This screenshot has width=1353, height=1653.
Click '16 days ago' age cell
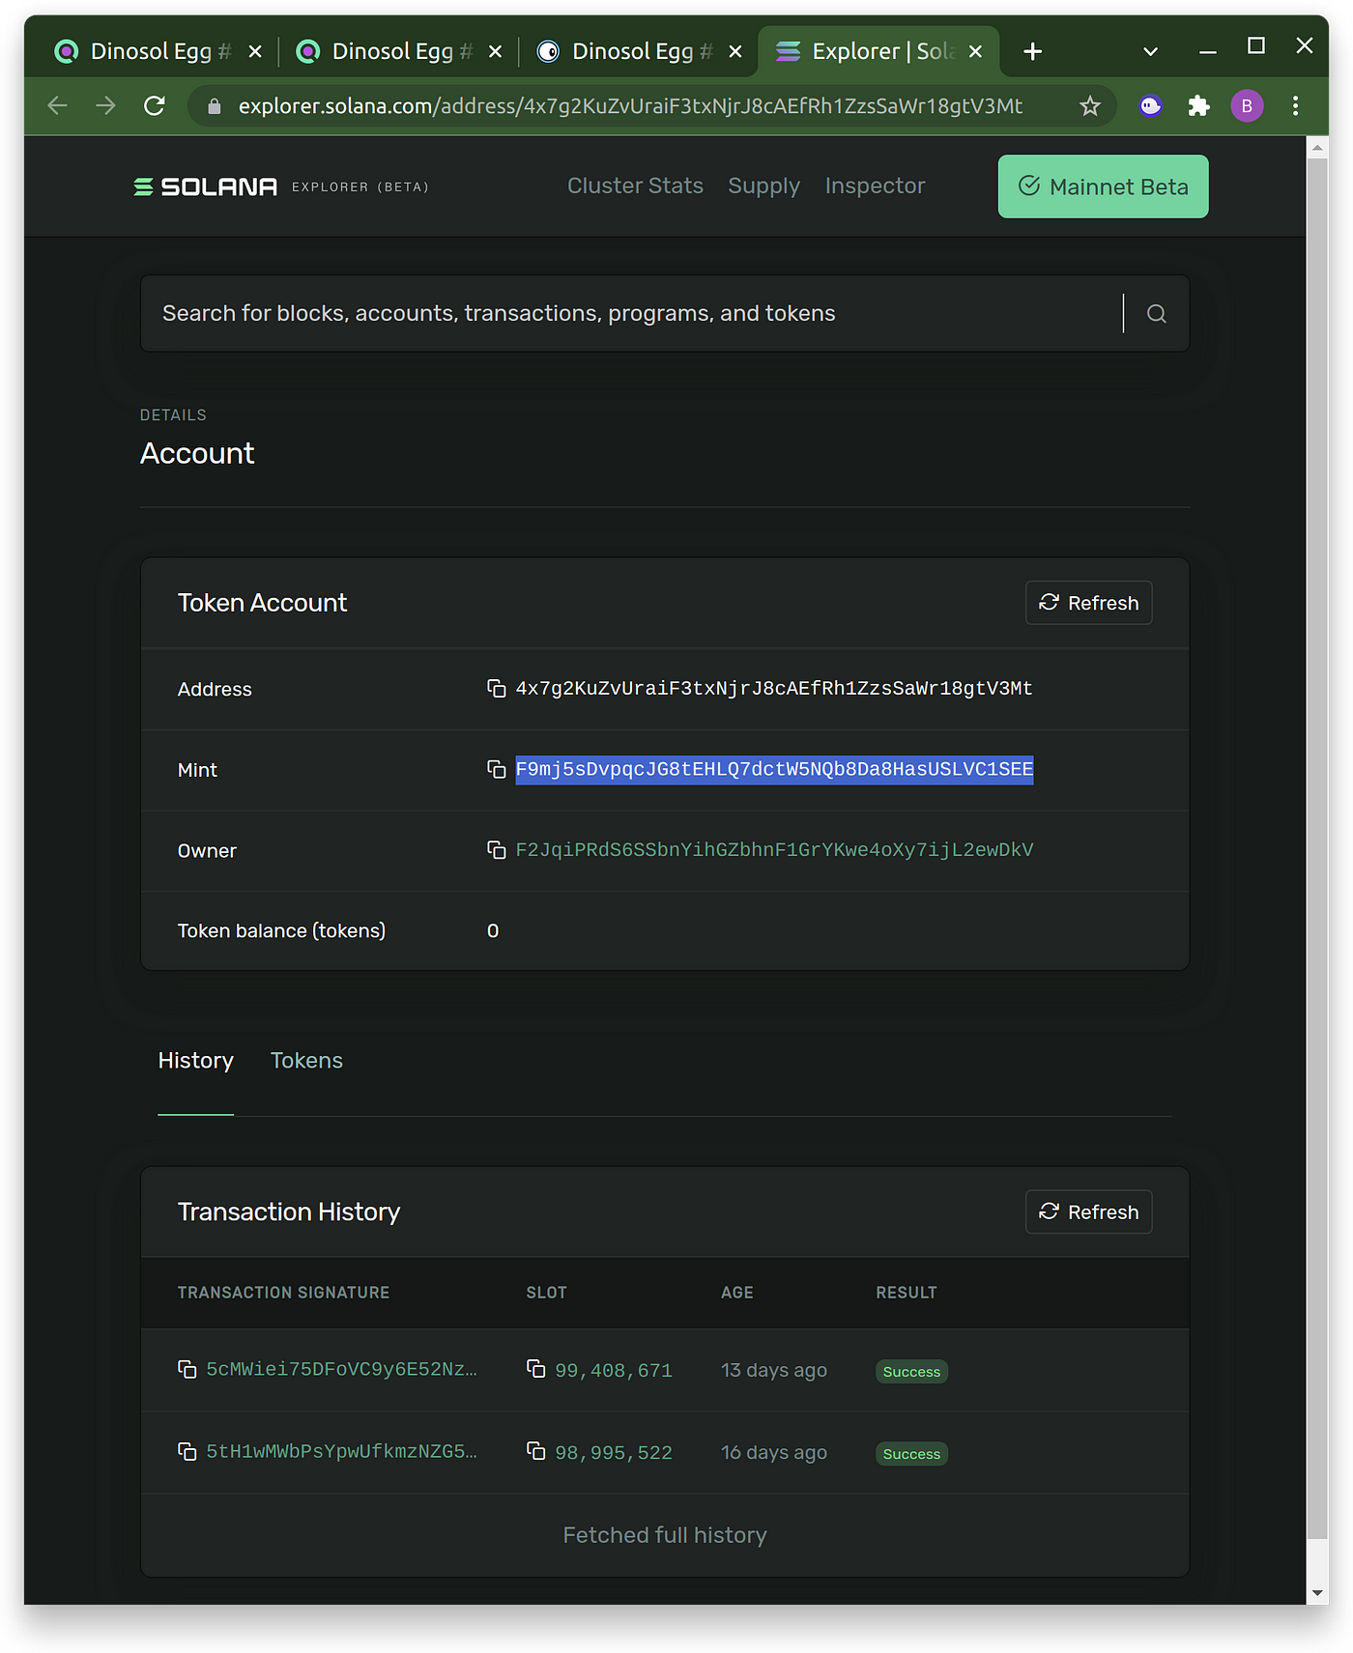point(774,1453)
